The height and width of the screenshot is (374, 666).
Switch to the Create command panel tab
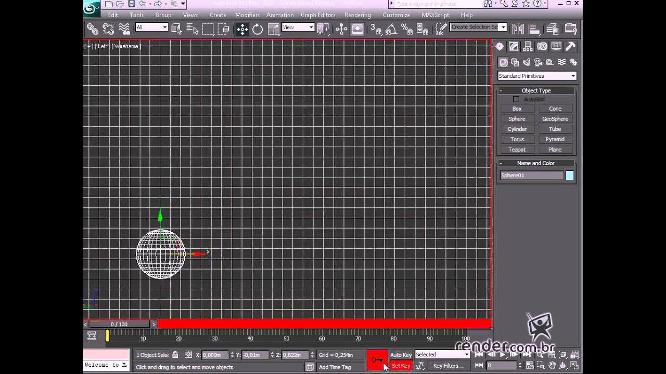pyautogui.click(x=499, y=47)
